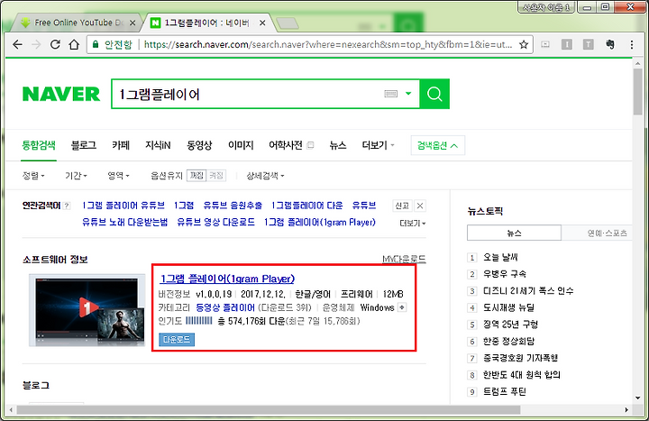Click the browser address bar URL
This screenshot has height=421, width=649.
pyautogui.click(x=328, y=44)
